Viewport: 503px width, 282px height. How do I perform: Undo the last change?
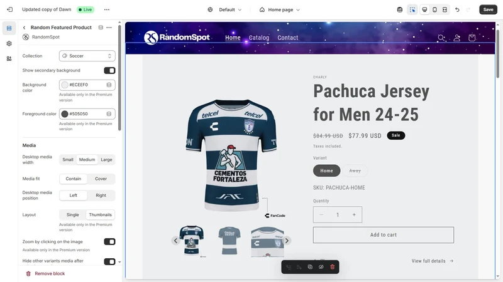[x=458, y=9]
